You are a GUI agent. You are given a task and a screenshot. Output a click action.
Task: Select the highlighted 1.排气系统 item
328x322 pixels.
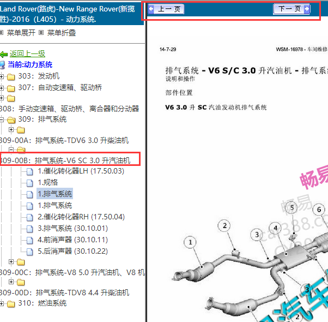pos(55,194)
